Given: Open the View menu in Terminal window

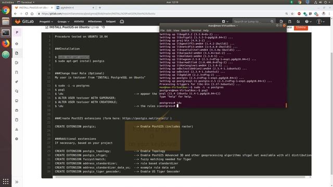Looking at the screenshot, I should pyautogui.click(x=176, y=31).
